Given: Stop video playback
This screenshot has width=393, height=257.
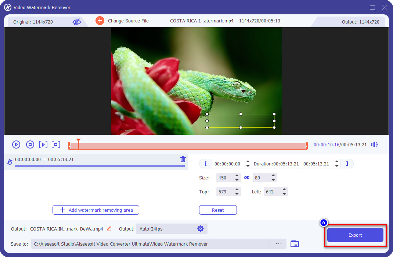Looking at the screenshot, I should pos(30,144).
